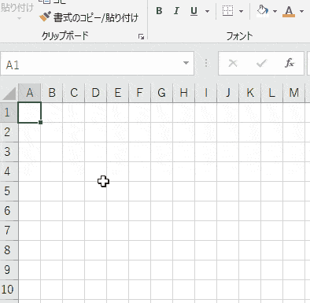Click 書式のコピー/貼り付け format painter
This screenshot has height=303, width=310.
point(89,17)
